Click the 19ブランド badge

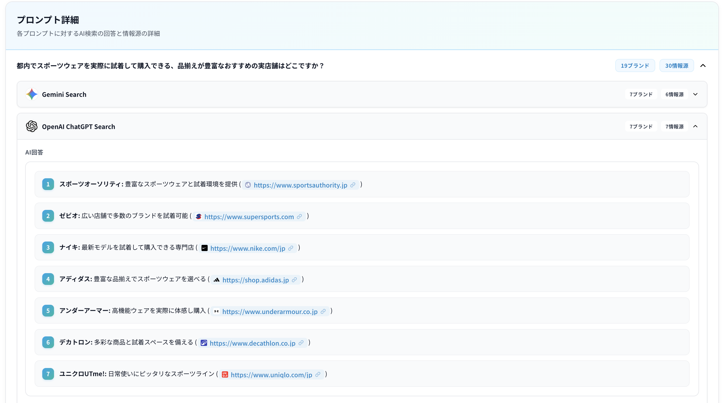(635, 65)
